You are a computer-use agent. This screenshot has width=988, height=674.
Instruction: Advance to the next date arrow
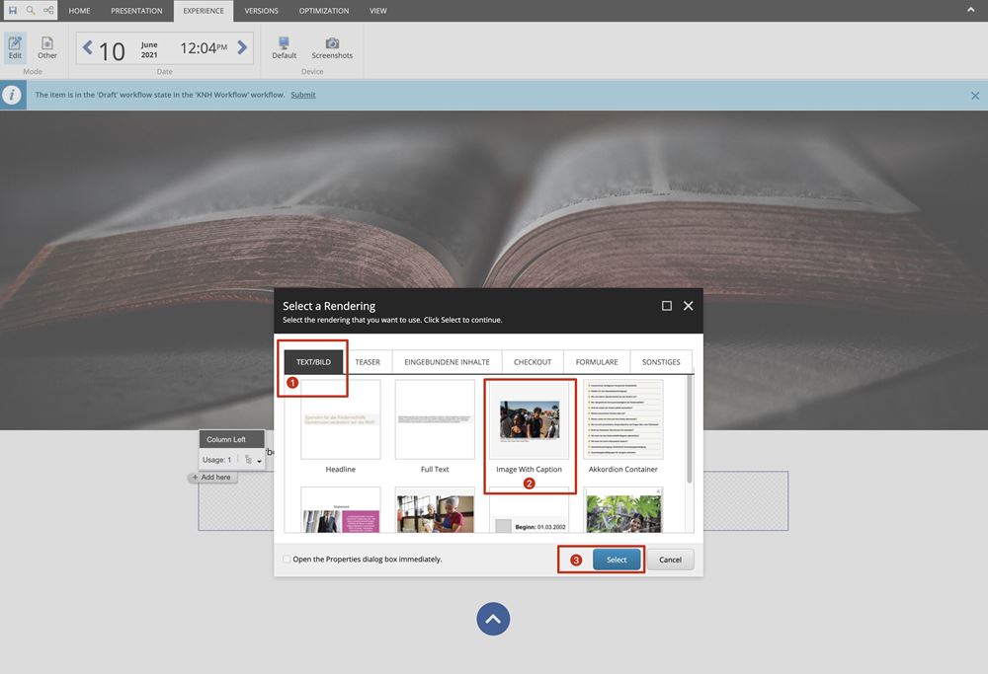point(242,47)
